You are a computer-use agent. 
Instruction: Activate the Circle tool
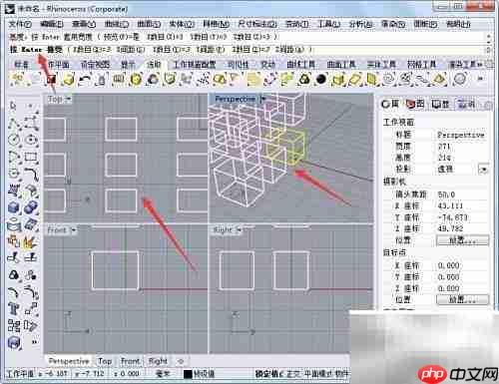pos(14,140)
